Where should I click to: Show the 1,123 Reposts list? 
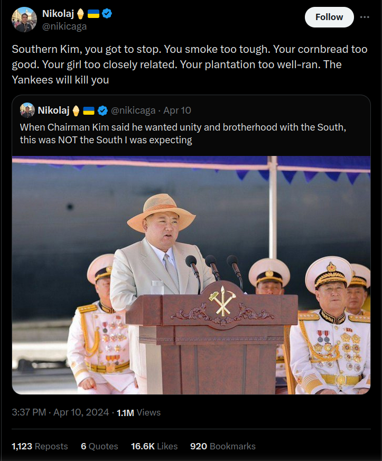[40, 446]
